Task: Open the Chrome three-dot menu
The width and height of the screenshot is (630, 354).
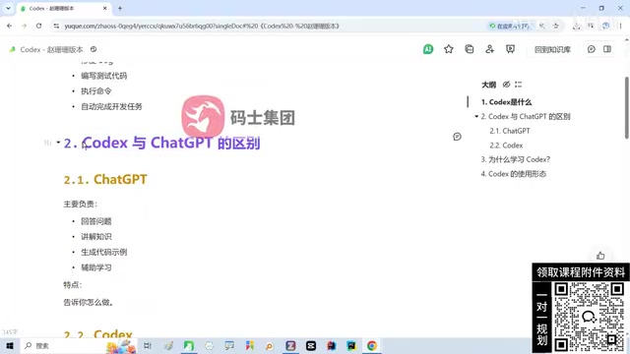Action: click(x=621, y=26)
